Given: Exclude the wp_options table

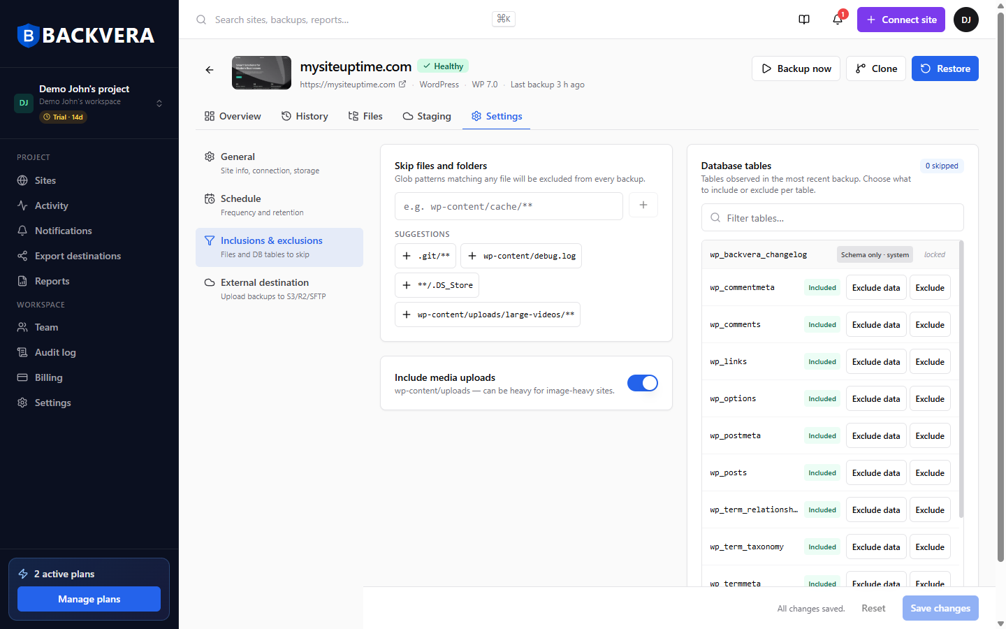Looking at the screenshot, I should click(930, 398).
